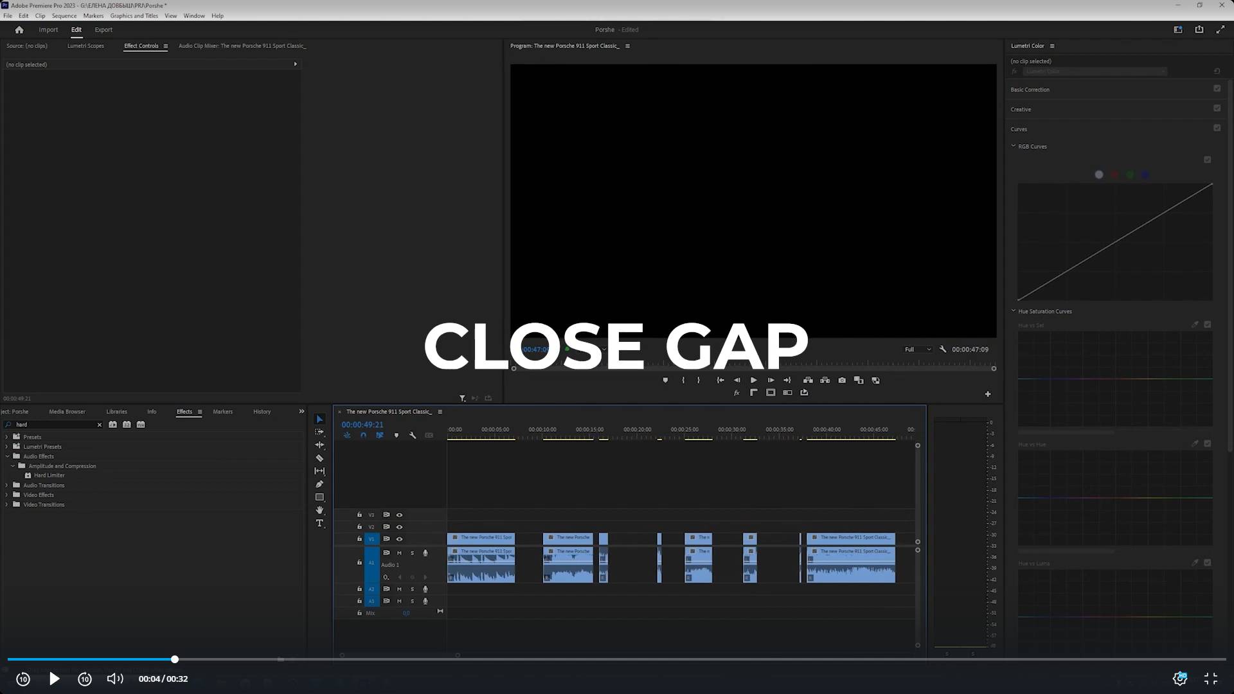The width and height of the screenshot is (1234, 694).
Task: Open the Full playback resolution dropdown
Action: [x=917, y=350]
